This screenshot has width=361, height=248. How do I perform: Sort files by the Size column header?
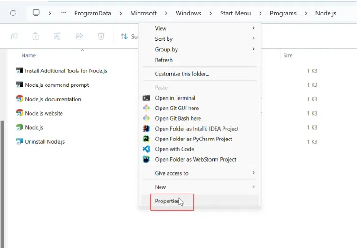point(288,55)
